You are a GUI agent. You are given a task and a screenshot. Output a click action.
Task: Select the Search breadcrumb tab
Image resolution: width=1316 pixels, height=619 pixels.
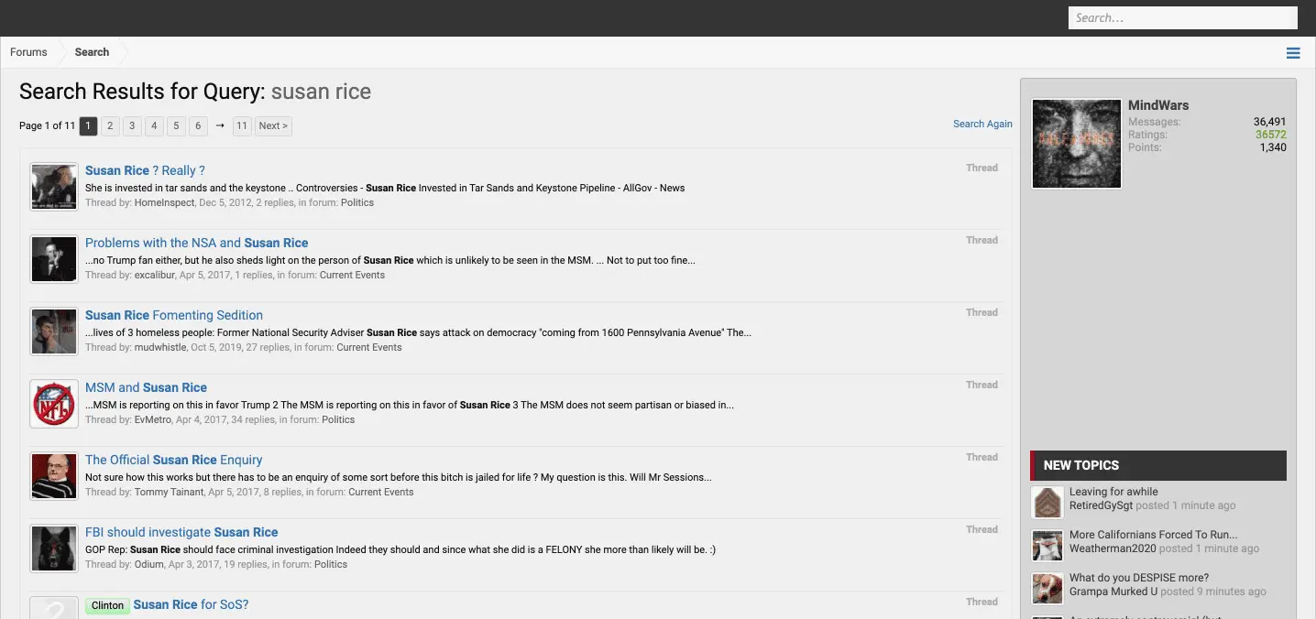(92, 52)
